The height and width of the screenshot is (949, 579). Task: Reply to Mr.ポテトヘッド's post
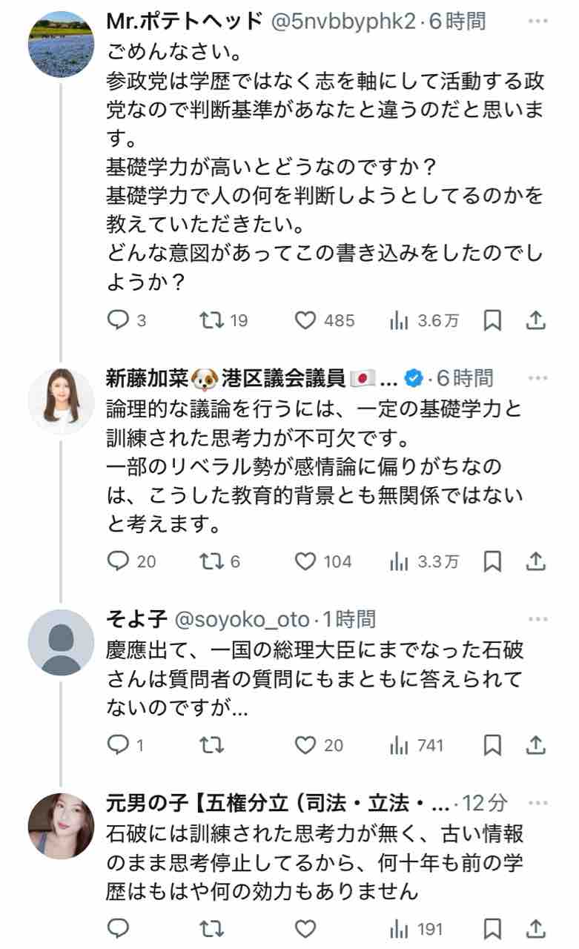119,320
